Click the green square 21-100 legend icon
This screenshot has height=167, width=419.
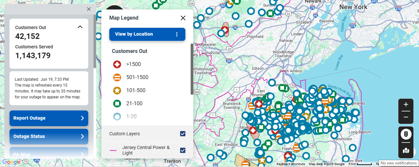(x=117, y=104)
